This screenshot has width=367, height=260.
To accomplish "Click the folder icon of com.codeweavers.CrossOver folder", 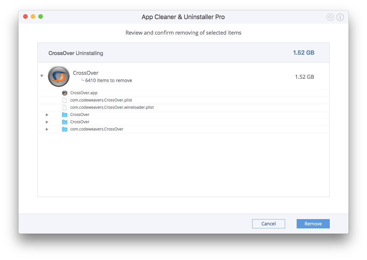I will [x=65, y=129].
